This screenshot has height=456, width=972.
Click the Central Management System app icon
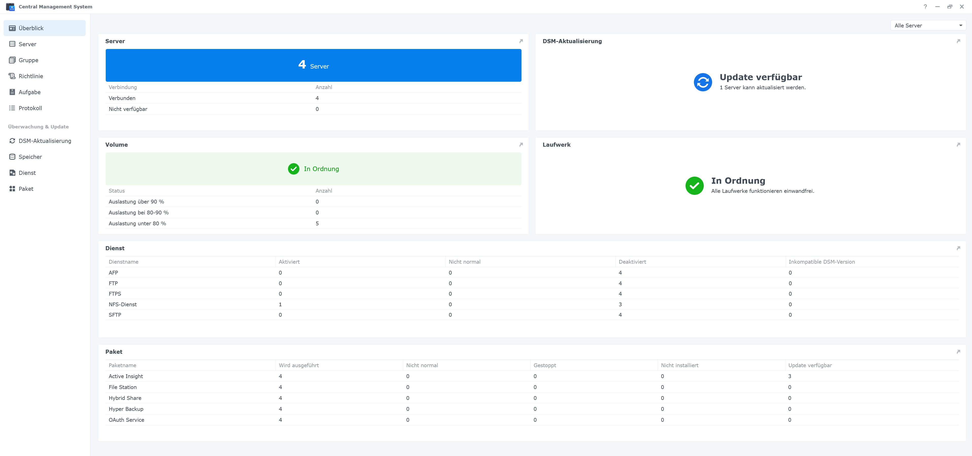(10, 7)
